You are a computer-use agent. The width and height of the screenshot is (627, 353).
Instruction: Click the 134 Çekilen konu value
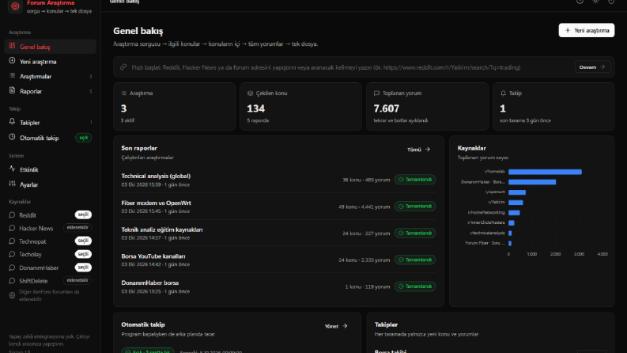(256, 108)
